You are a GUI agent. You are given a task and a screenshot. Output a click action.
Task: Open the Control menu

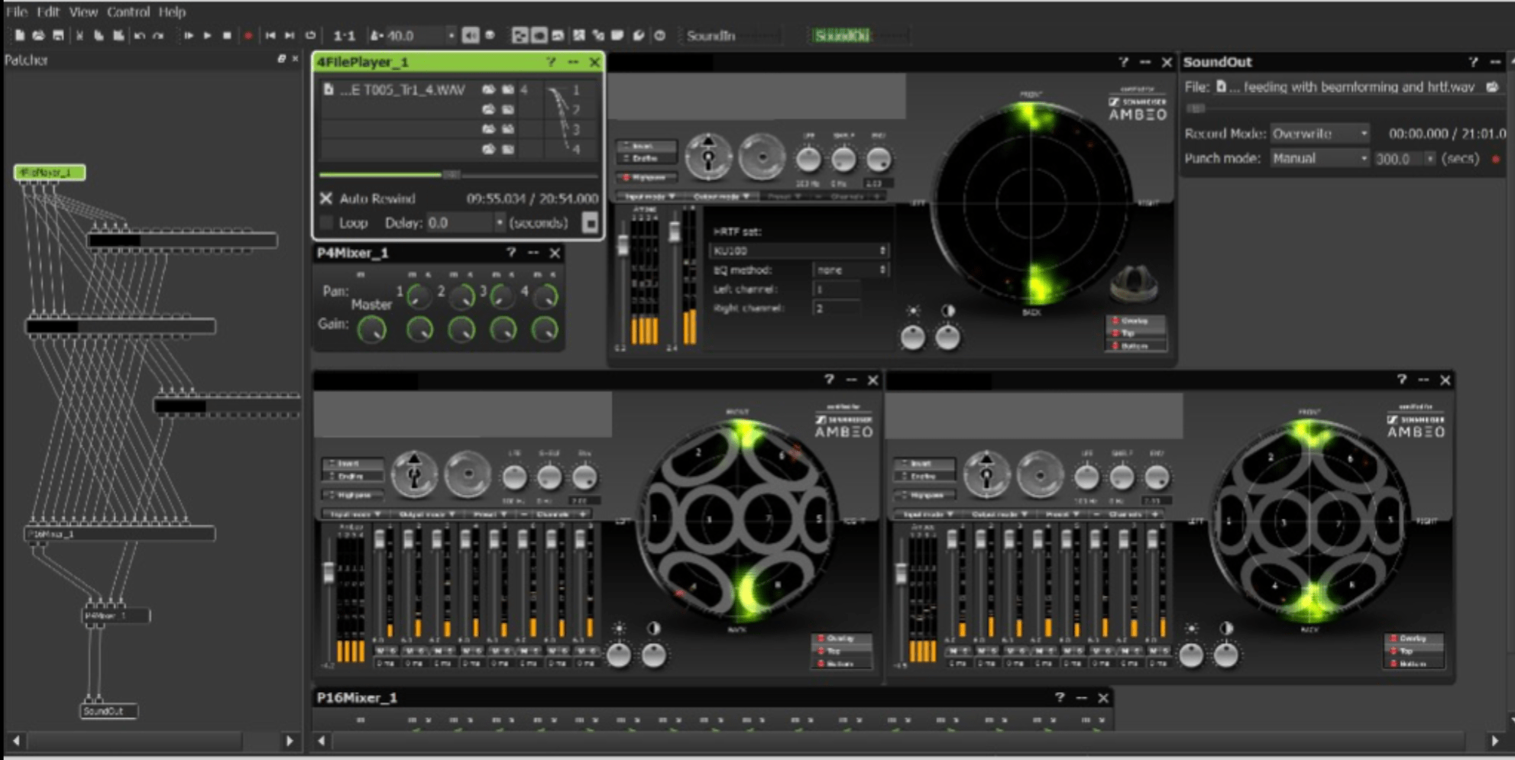tap(128, 11)
